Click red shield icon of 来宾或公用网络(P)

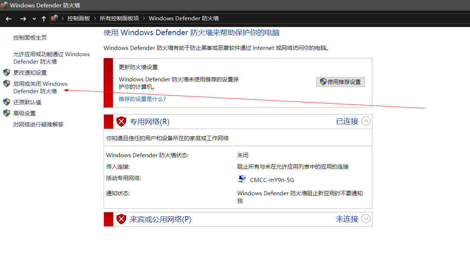click(121, 219)
